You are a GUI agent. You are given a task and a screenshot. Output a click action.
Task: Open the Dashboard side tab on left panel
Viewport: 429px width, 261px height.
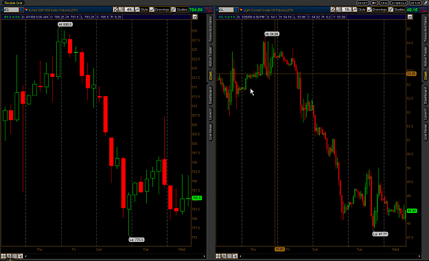pyautogui.click(x=211, y=95)
